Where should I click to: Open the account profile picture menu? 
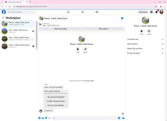coord(161,12)
